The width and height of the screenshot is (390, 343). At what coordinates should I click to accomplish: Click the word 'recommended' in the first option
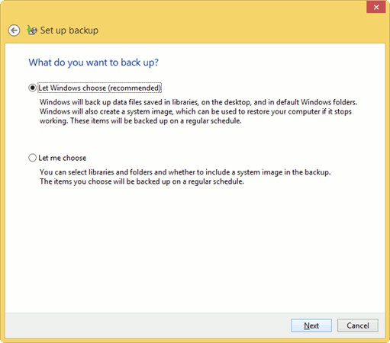[x=134, y=88]
